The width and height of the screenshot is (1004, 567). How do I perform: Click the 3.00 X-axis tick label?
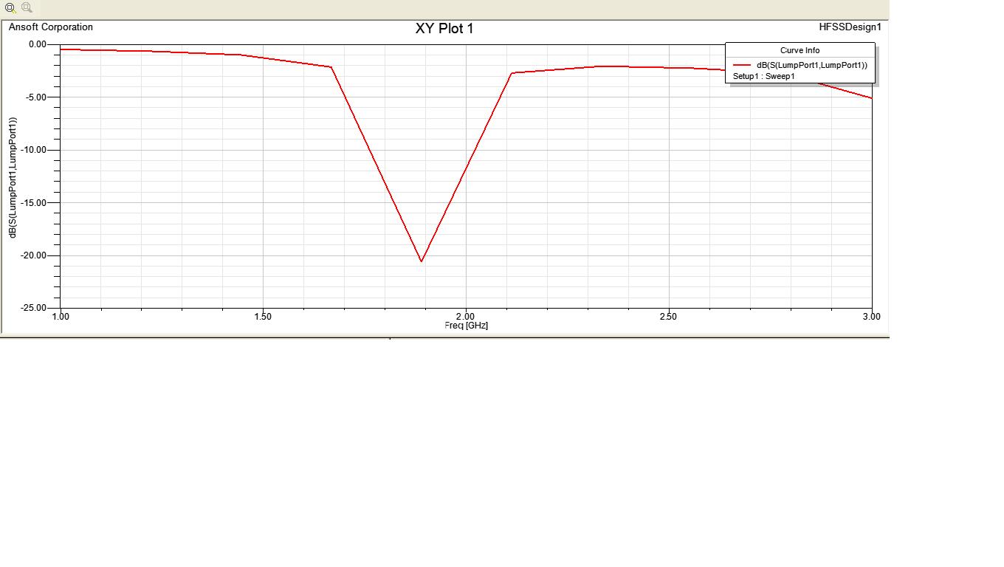(871, 317)
